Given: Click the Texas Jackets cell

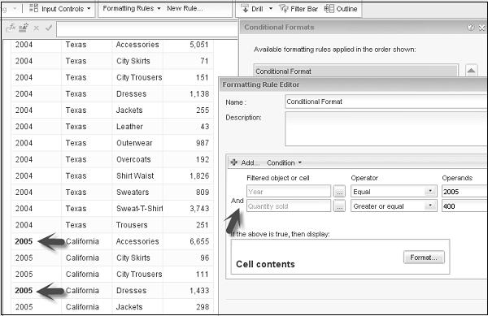Looking at the screenshot, I should tap(137, 110).
